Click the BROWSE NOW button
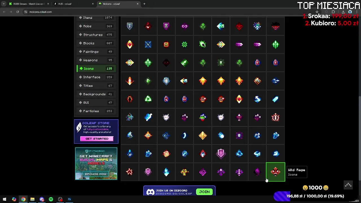 tap(96, 174)
